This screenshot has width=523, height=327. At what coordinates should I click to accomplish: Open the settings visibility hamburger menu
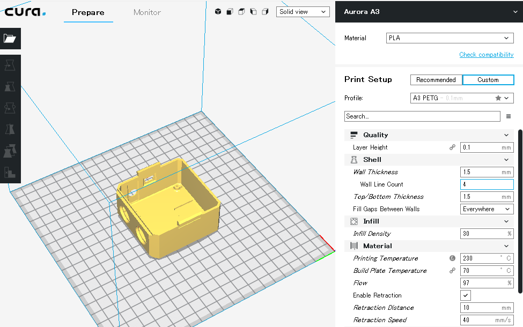(509, 116)
